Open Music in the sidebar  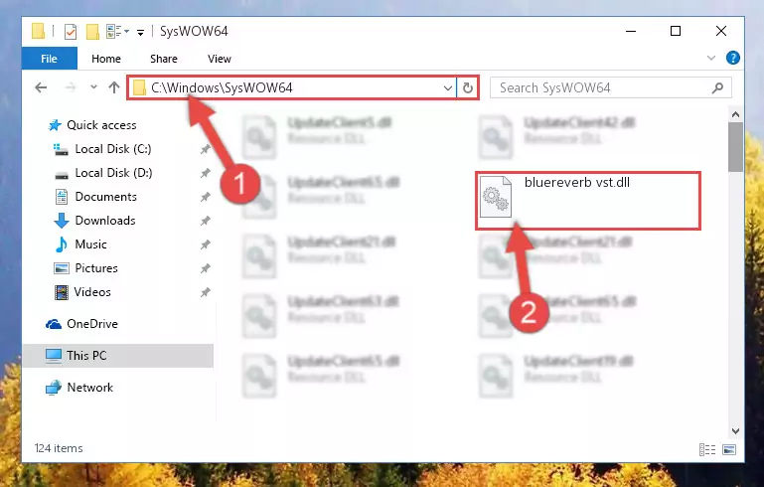point(90,244)
